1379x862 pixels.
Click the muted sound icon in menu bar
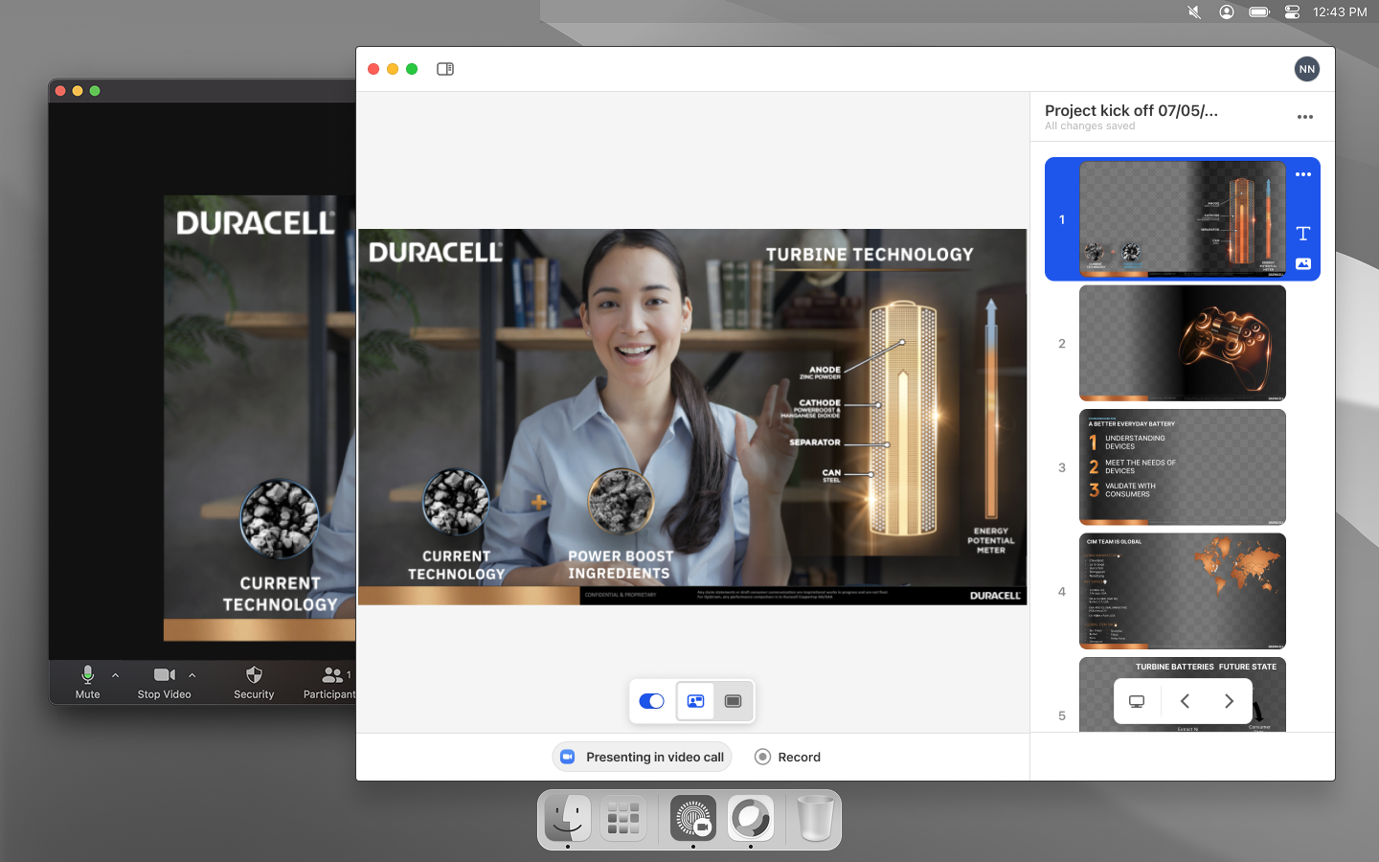click(1194, 12)
